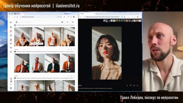Open the bald man in the dark green coat
This screenshot has width=183, height=103.
click(x=52, y=63)
